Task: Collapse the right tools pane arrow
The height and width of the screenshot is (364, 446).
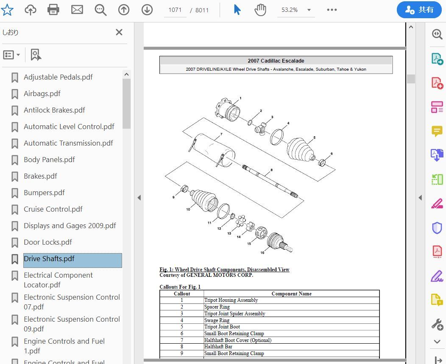Action: [420, 198]
